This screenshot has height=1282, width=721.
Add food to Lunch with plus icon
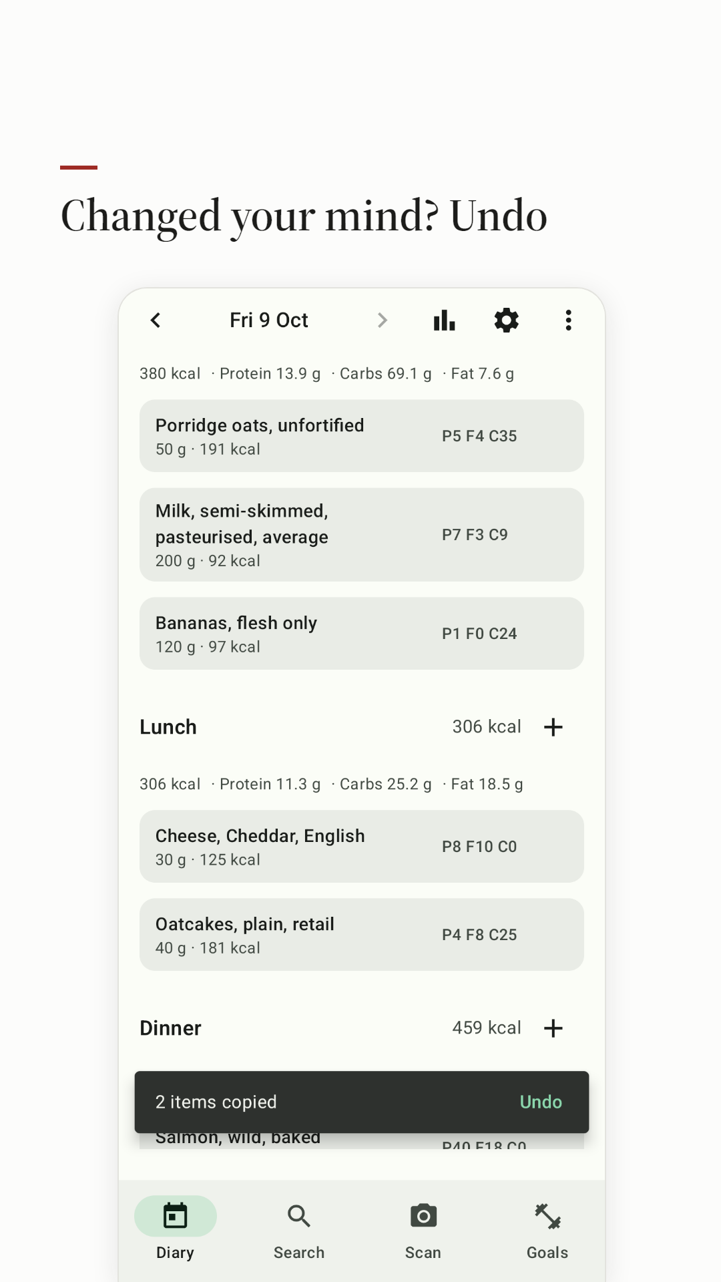tap(553, 727)
